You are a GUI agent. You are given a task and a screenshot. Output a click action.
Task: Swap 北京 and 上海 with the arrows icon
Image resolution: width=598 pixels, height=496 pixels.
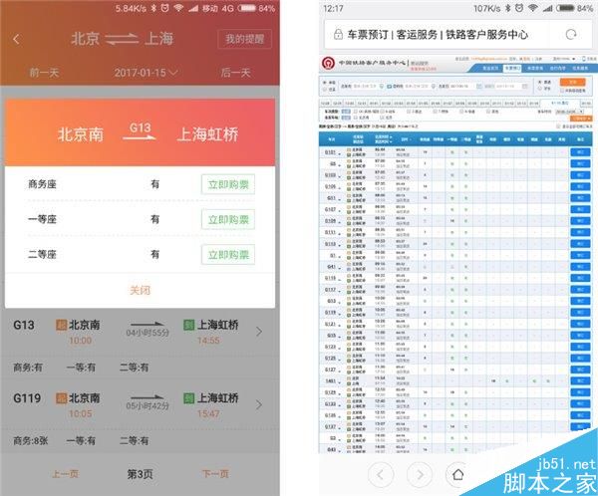tap(122, 39)
